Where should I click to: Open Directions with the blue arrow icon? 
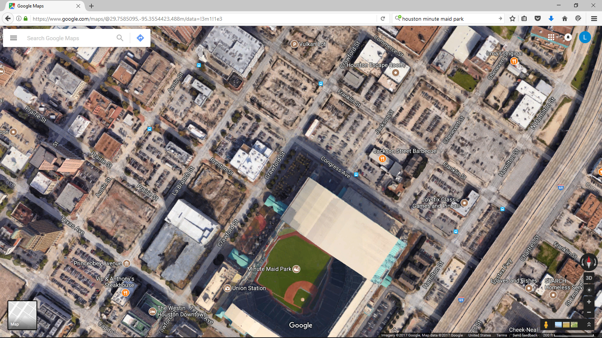click(x=140, y=38)
